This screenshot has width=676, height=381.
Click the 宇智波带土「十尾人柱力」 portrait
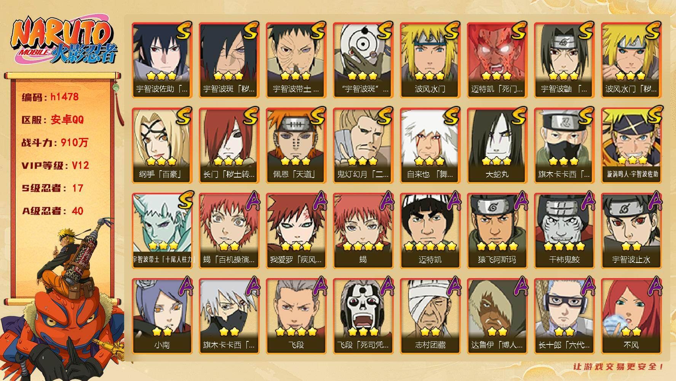coord(162,231)
